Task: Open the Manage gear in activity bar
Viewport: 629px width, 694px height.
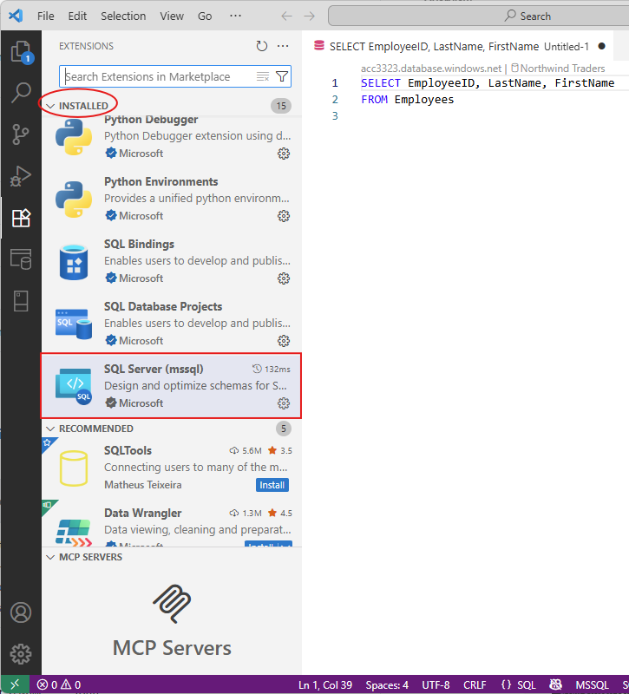Action: 21,654
